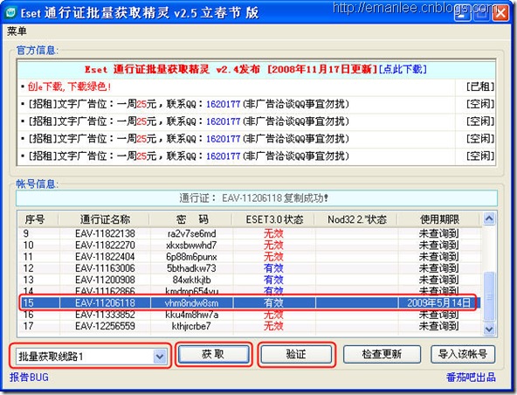This screenshot has height=395, width=517.
Task: Click the 报告BUG link
Action: (29, 378)
